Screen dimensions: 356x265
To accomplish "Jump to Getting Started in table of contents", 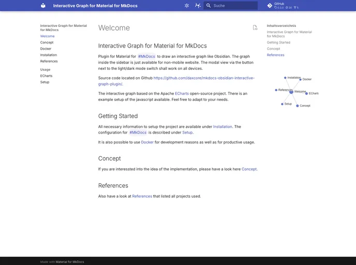I will click(278, 42).
